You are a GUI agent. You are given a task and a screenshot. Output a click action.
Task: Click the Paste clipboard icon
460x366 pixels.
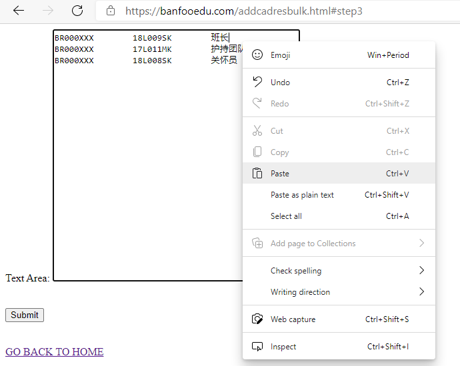click(x=257, y=174)
